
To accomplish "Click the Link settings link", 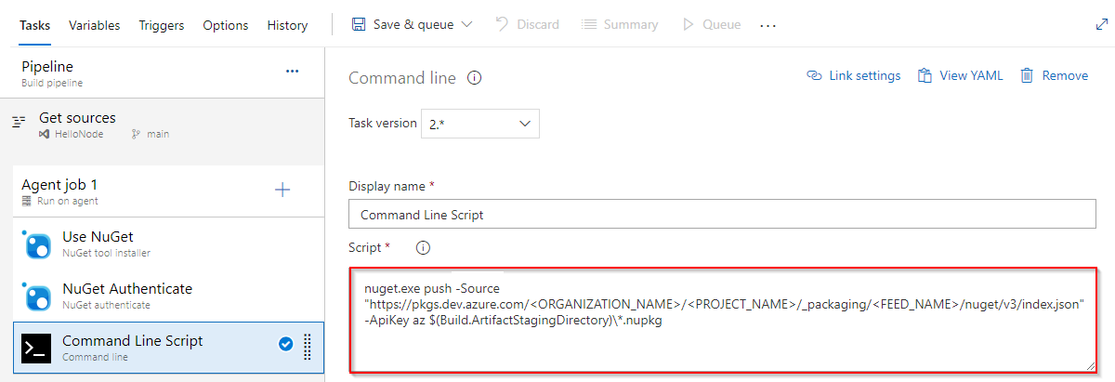I will (853, 76).
